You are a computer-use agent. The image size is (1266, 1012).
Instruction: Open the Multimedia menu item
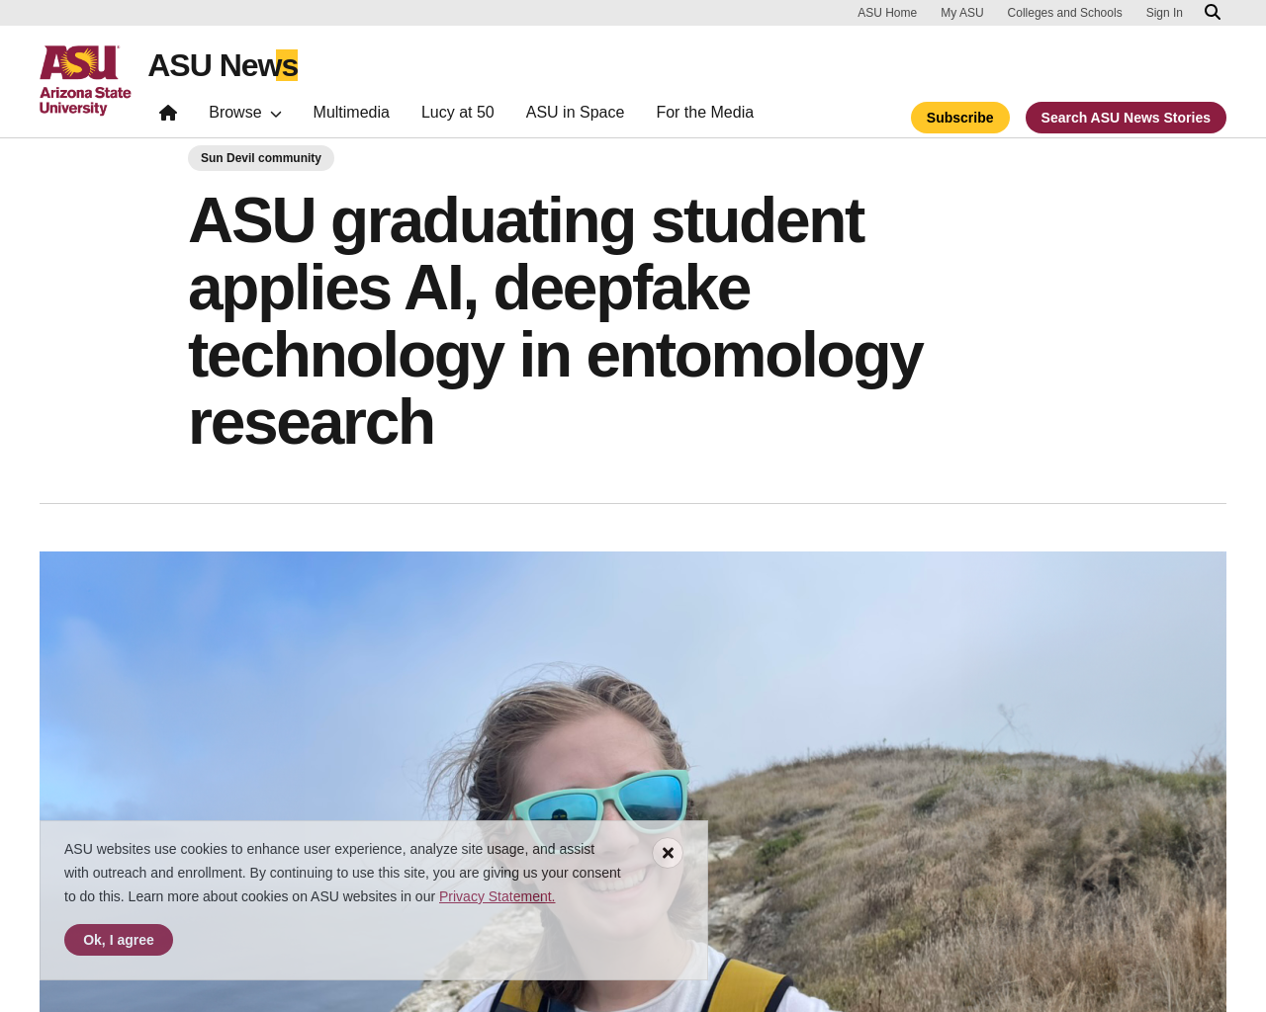point(351,113)
